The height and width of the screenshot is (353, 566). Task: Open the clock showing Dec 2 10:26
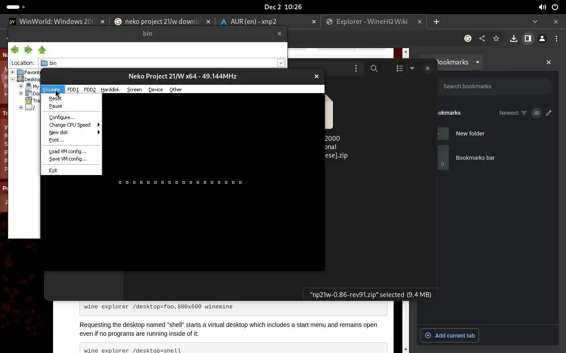tap(283, 7)
